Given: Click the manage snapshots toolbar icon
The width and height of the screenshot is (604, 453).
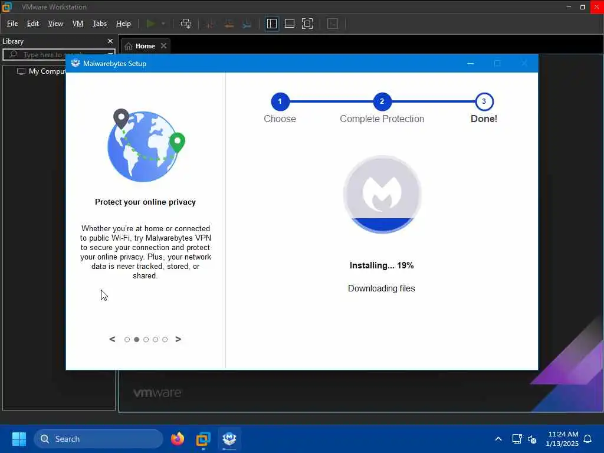Looking at the screenshot, I should [x=247, y=24].
